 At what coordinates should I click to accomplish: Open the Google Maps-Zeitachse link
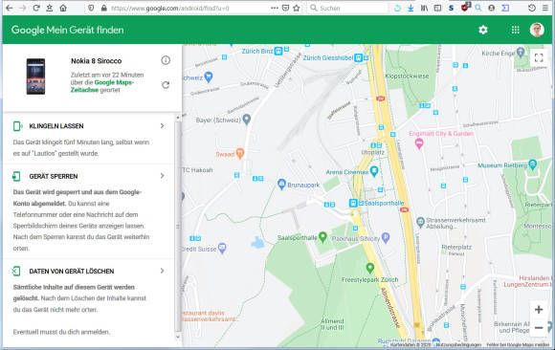tap(101, 86)
